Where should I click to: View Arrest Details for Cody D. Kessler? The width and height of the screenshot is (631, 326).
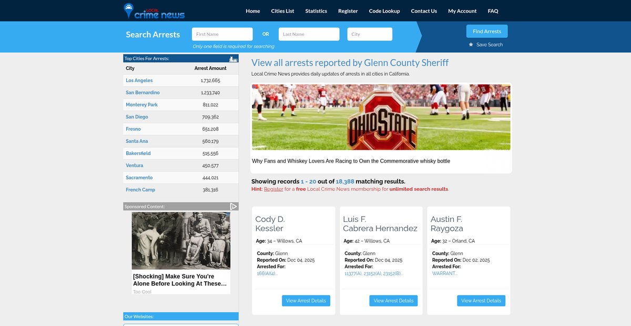pos(306,301)
